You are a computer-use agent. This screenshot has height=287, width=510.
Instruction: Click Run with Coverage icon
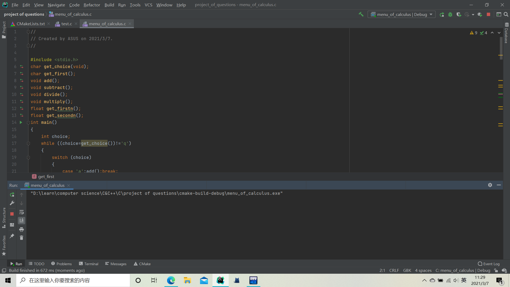pos(459,14)
